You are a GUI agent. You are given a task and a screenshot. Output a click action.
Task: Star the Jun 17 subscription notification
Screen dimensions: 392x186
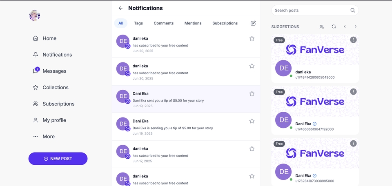(252, 149)
